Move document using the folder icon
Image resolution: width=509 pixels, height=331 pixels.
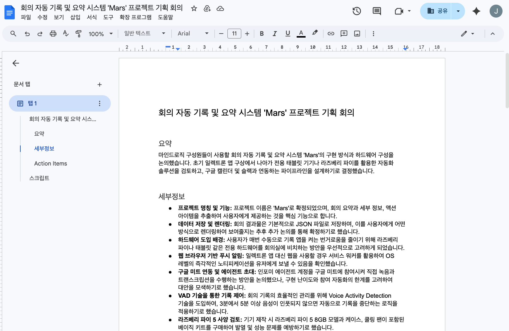pos(207,8)
